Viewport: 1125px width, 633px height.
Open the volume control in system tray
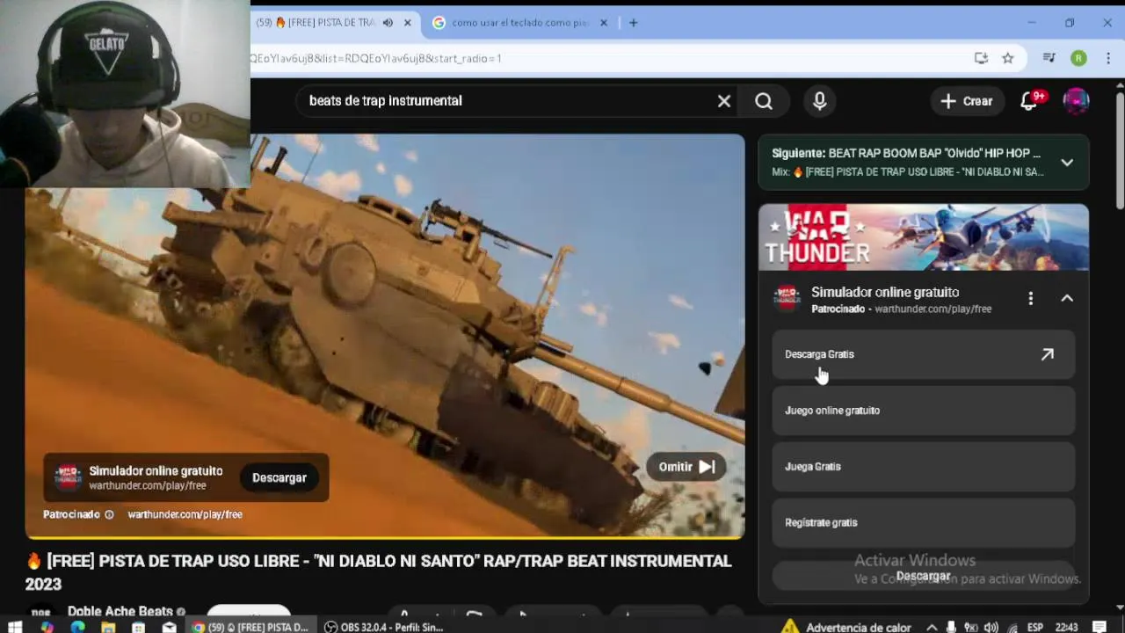991,627
